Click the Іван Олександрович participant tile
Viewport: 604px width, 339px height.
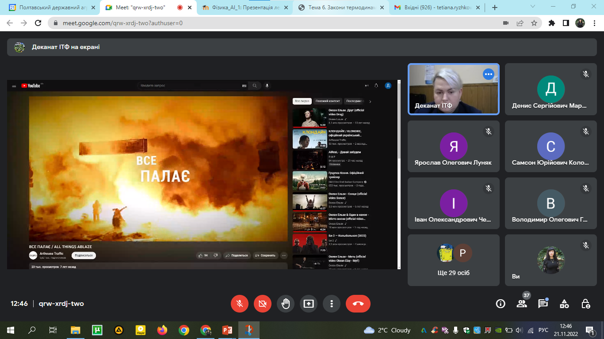click(x=453, y=203)
